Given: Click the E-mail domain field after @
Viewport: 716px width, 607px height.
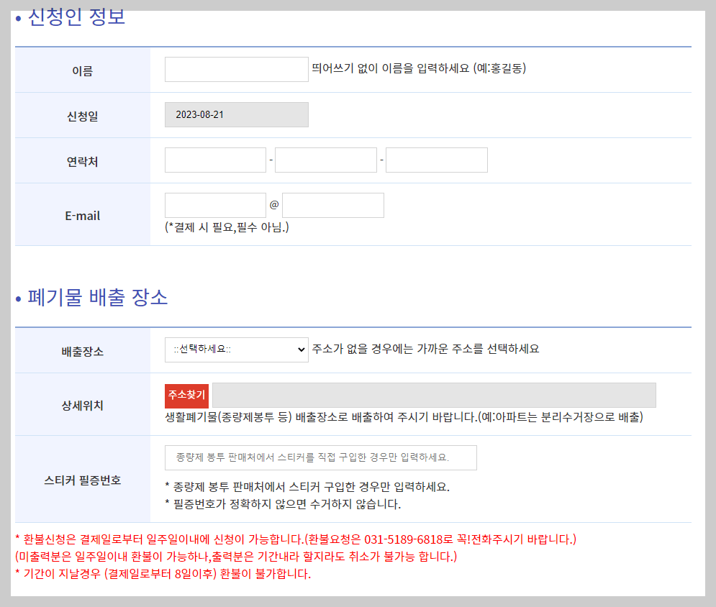Looking at the screenshot, I should pyautogui.click(x=333, y=205).
